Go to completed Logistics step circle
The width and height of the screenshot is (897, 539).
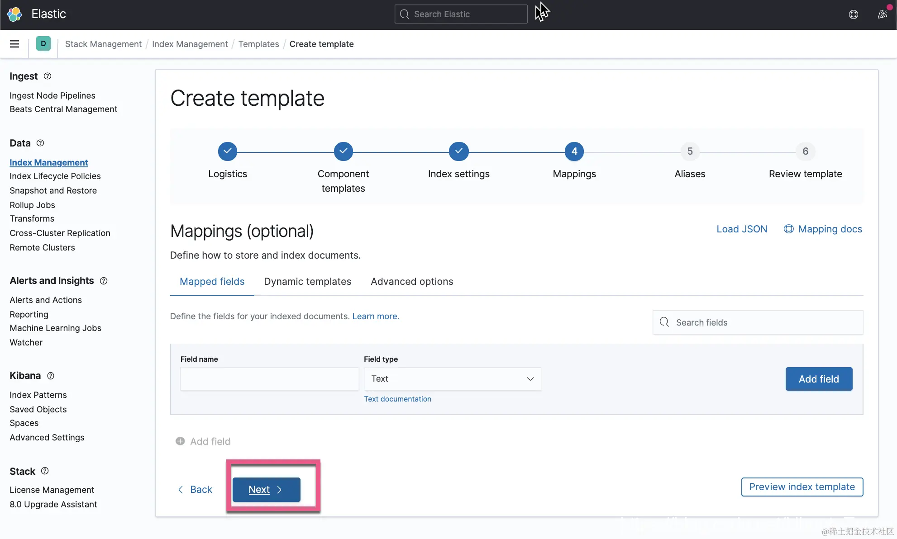coord(228,151)
